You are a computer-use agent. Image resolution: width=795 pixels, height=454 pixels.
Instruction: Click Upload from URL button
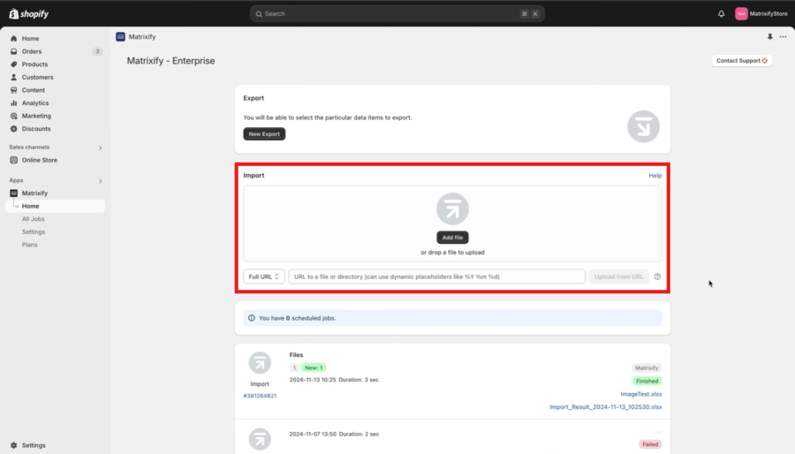(618, 276)
